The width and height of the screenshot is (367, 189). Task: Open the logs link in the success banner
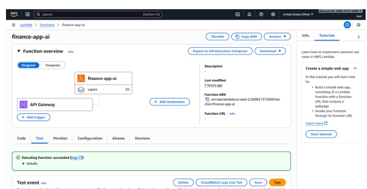click(x=77, y=157)
